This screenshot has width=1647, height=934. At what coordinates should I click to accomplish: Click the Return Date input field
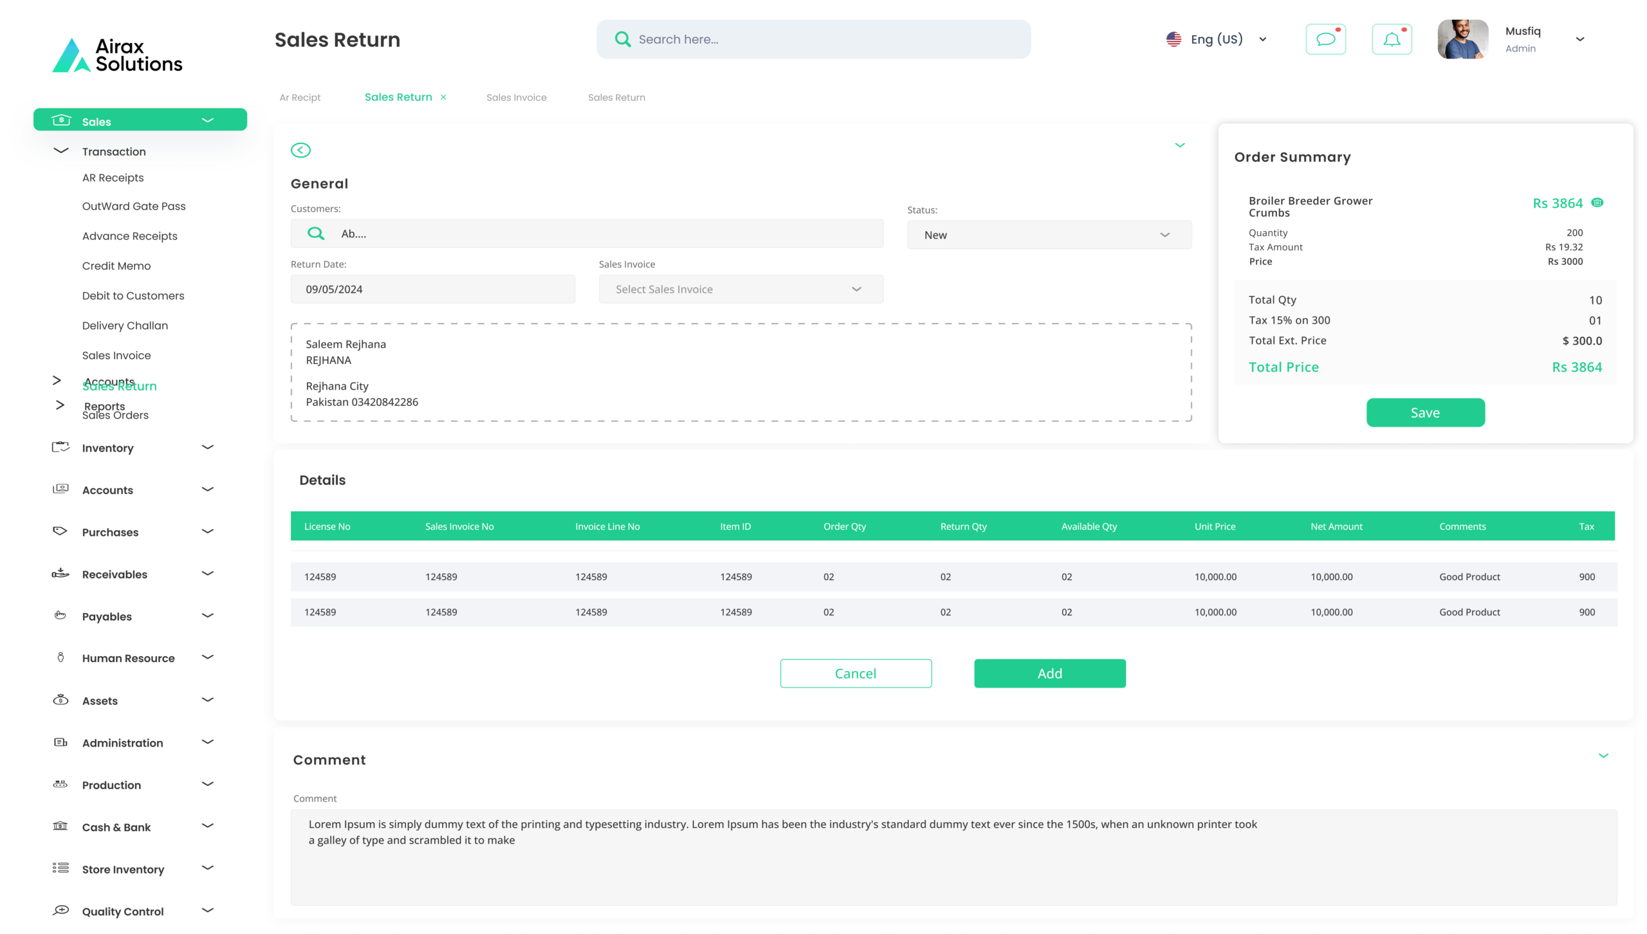tap(432, 289)
